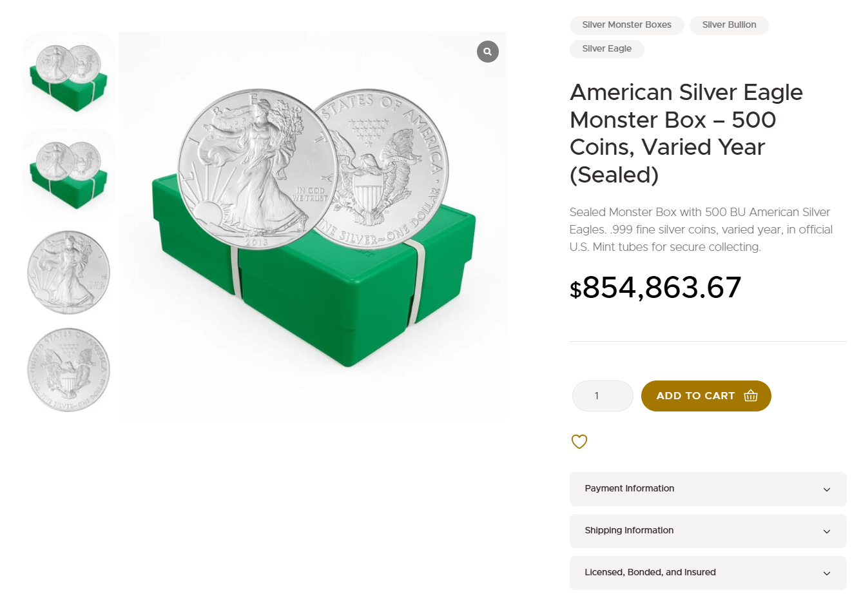This screenshot has height=603, width=861.
Task: Select the Silver Bullion category tag
Action: click(729, 25)
